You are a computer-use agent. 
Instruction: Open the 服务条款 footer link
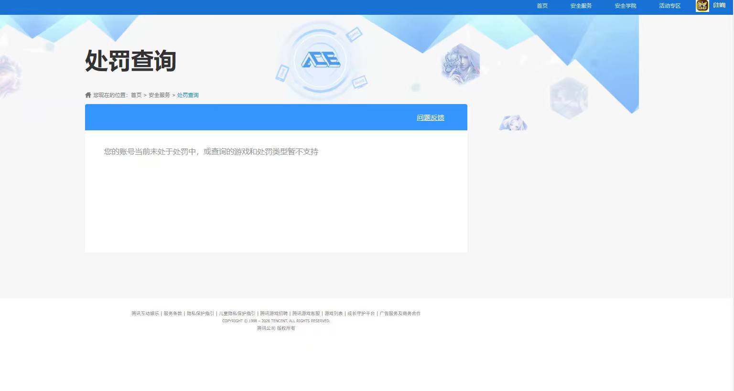pos(173,314)
